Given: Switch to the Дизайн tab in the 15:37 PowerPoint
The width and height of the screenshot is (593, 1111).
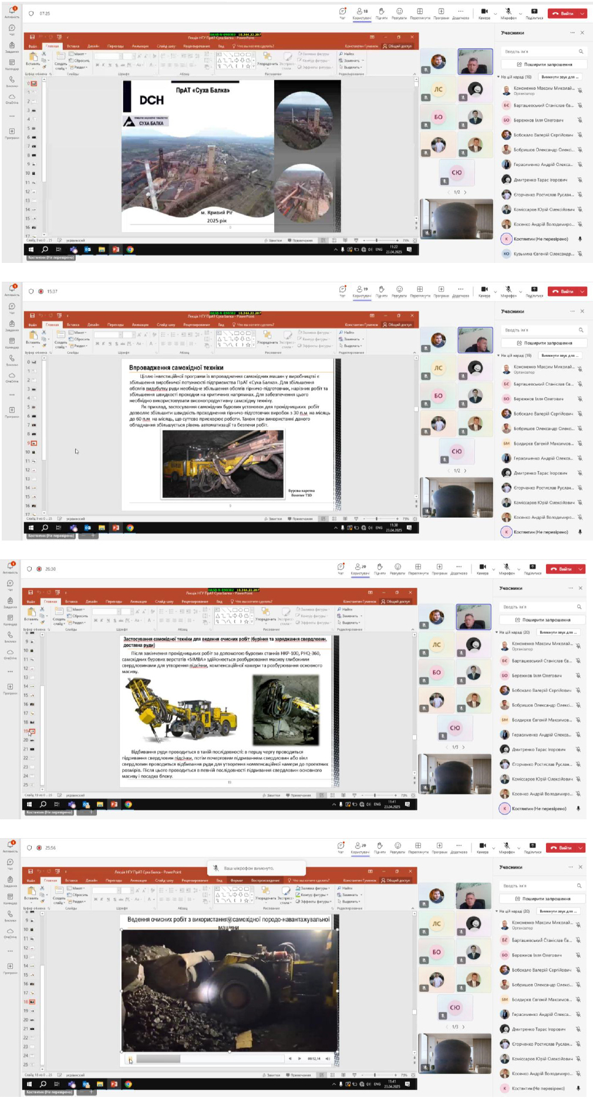Looking at the screenshot, I should click(93, 325).
